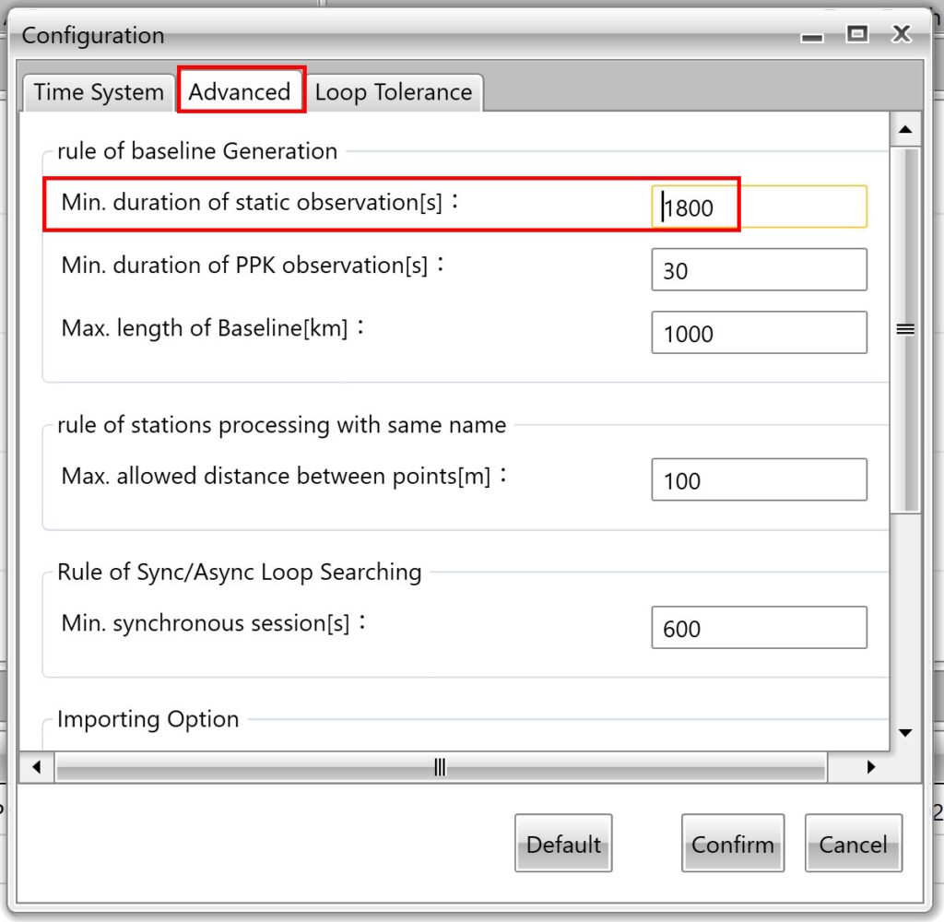Cancel the configuration dialog

pos(853,844)
